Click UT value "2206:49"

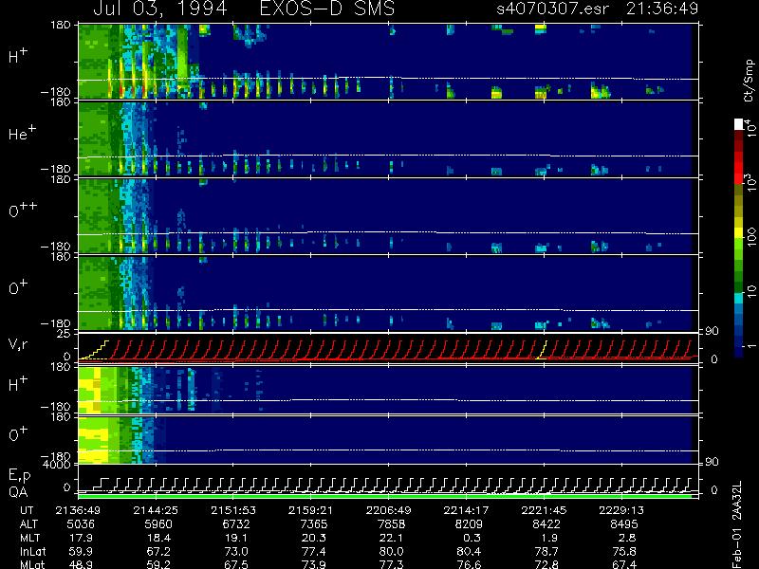388,510
